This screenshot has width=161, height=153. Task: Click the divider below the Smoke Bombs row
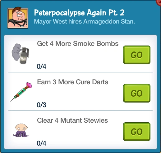[x=80, y=72]
